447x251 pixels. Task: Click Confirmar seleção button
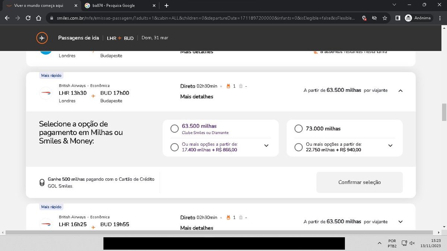pos(359,182)
